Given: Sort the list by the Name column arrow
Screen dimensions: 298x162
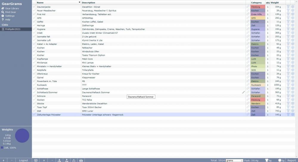Looking at the screenshot, I should pos(79,3).
